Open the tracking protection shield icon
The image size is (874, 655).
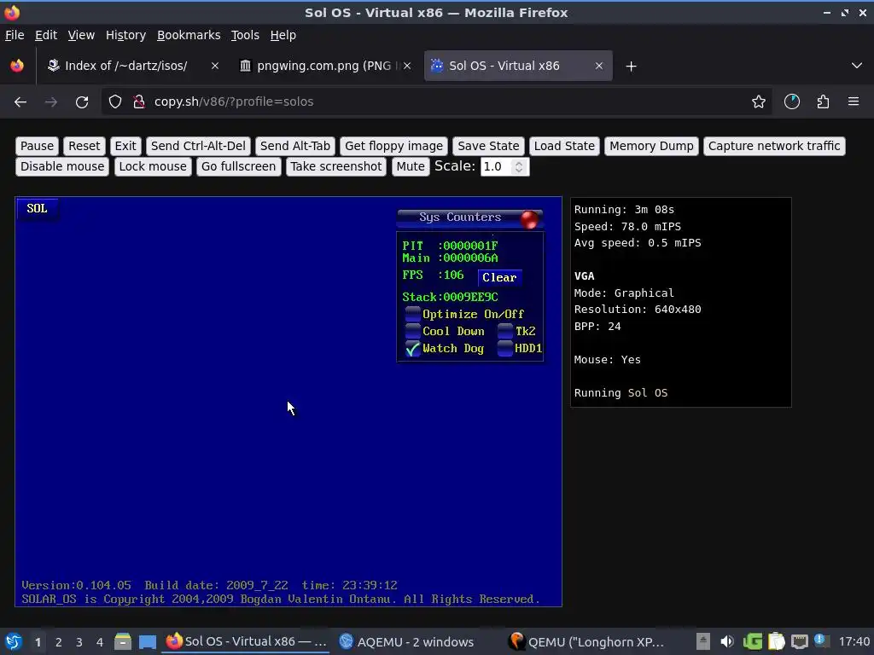coord(115,102)
